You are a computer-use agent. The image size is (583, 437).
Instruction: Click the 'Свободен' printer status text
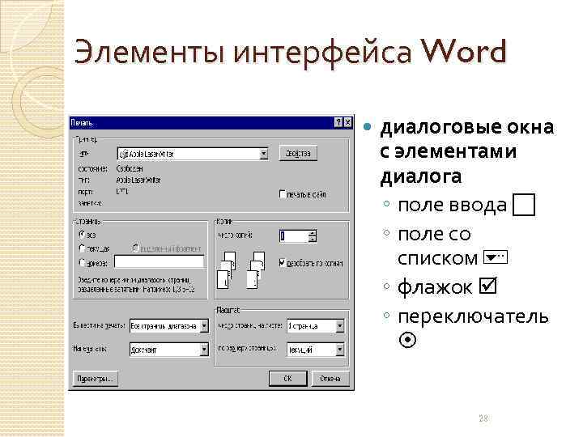click(130, 168)
